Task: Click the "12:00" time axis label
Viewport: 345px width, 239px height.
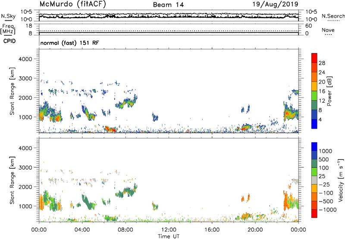Action: pos(169,230)
